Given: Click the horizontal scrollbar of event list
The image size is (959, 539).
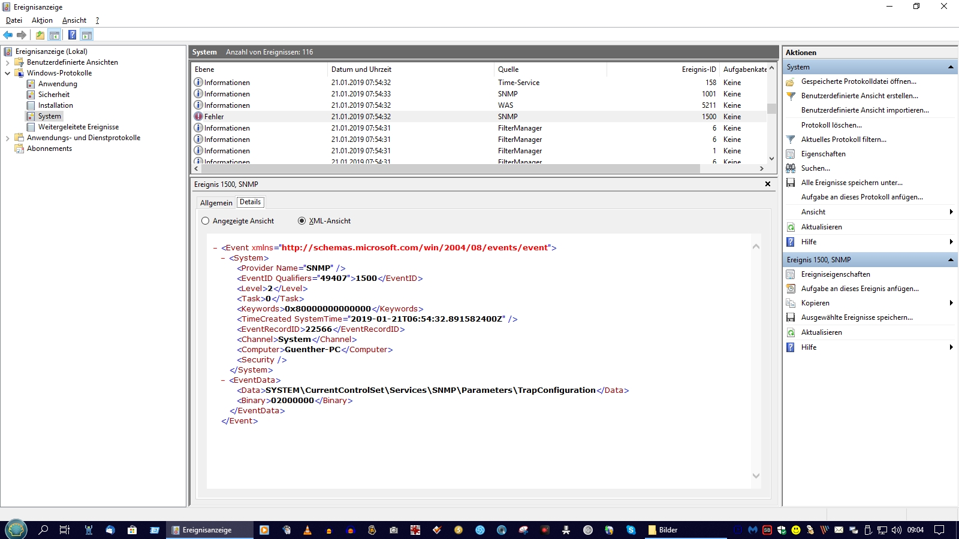Looking at the screenshot, I should [x=451, y=169].
